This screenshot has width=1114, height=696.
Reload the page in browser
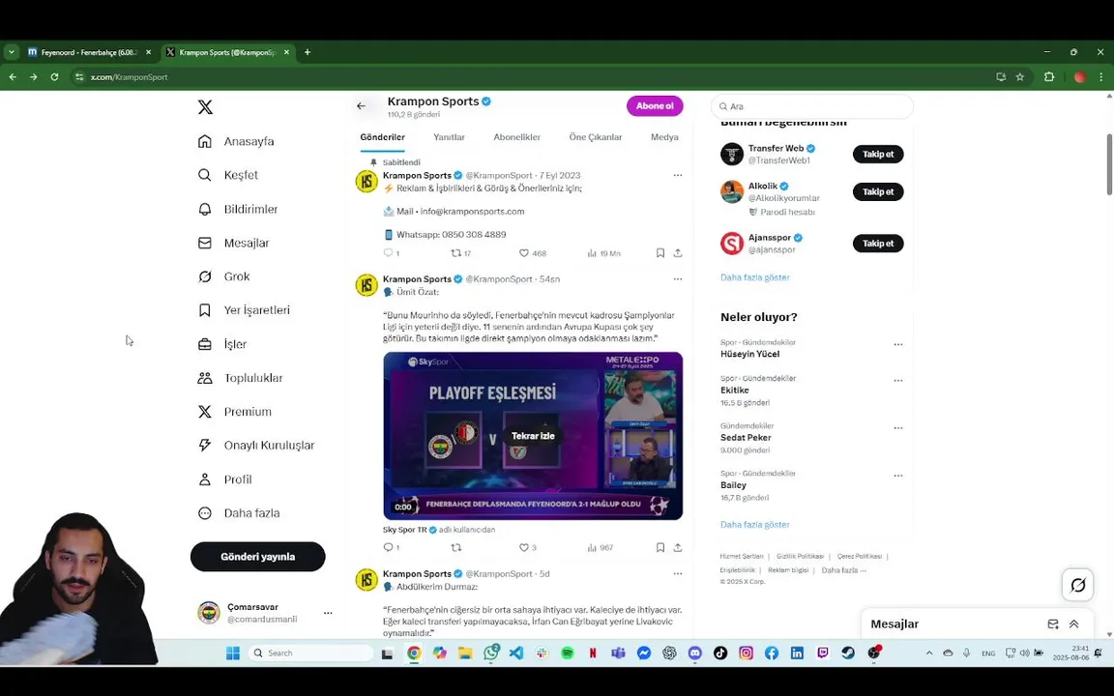(x=54, y=76)
